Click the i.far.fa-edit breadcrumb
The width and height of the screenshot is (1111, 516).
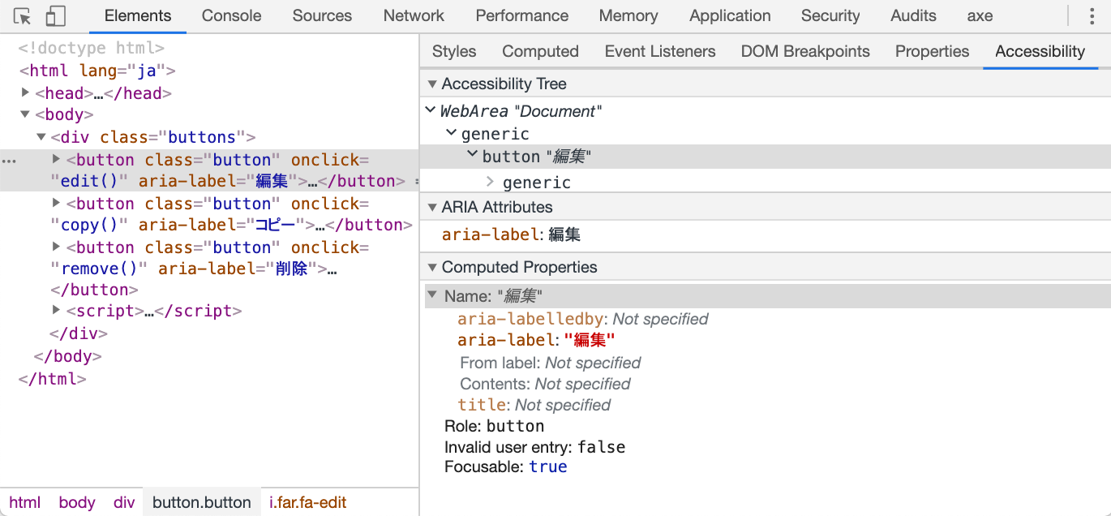point(307,502)
